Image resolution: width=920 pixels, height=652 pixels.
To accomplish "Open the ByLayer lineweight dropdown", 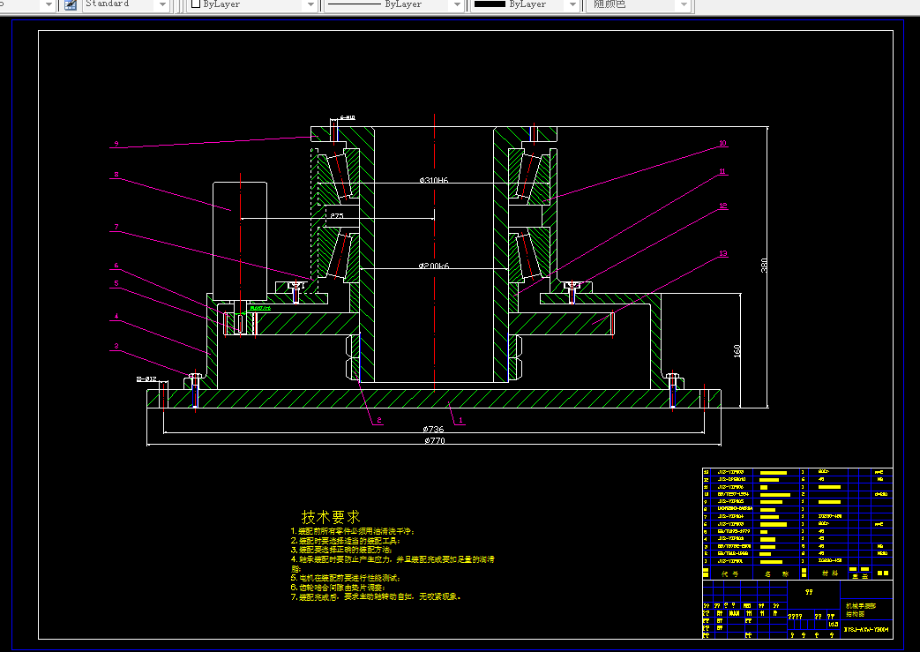I will pos(572,4).
